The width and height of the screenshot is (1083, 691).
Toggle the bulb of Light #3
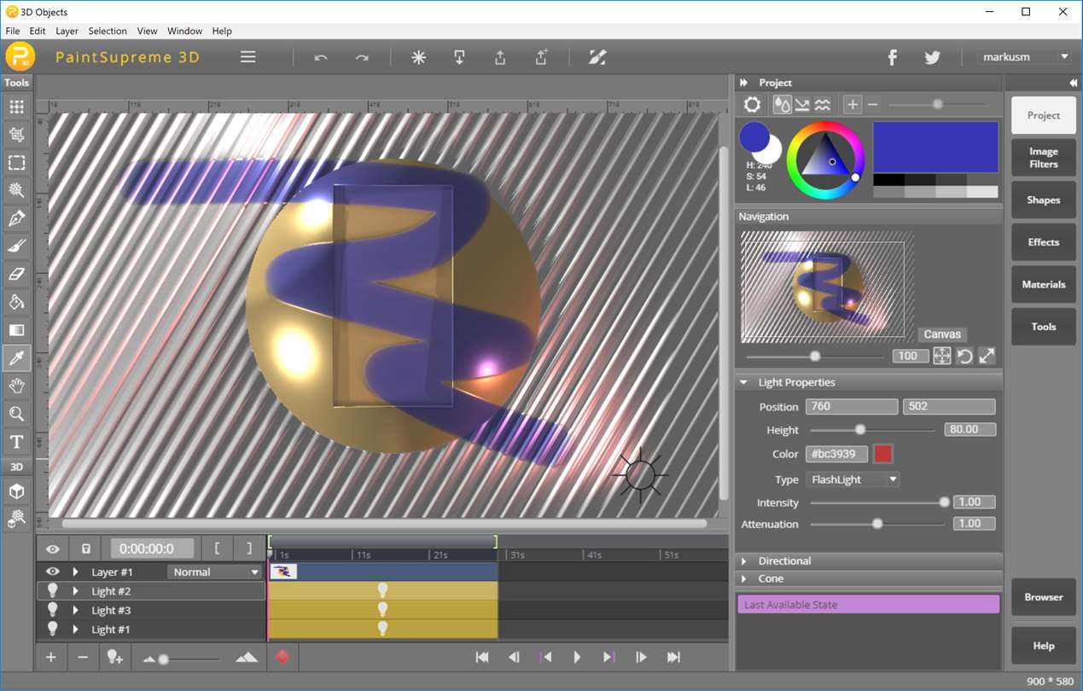click(x=52, y=610)
